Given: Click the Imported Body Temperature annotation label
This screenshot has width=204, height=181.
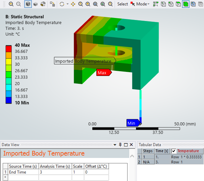Looking at the screenshot, I should click(x=85, y=61).
